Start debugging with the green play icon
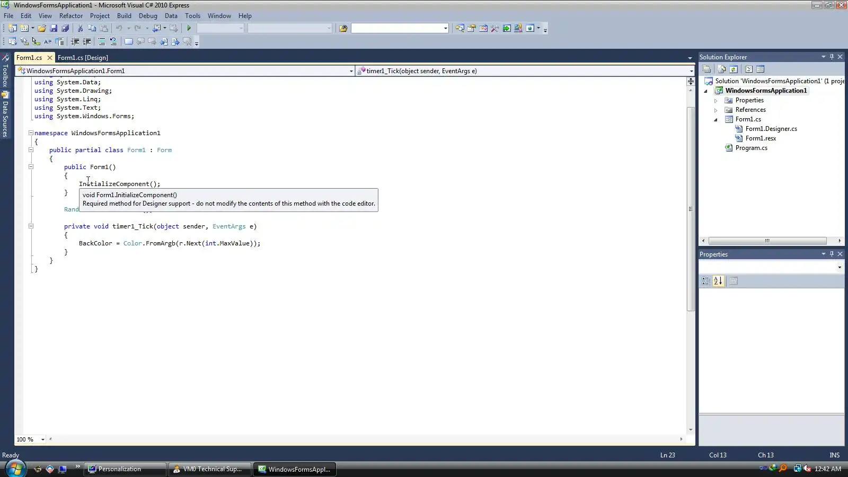The width and height of the screenshot is (848, 477). 189,28
